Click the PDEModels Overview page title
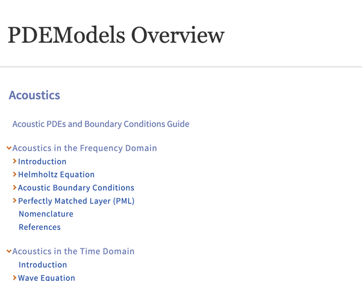362x281 pixels. pyautogui.click(x=116, y=35)
